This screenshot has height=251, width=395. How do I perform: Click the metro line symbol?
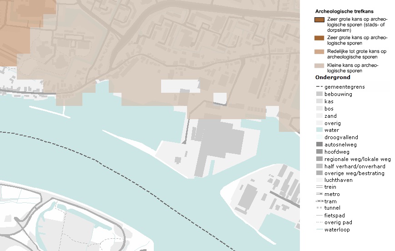click(319, 194)
